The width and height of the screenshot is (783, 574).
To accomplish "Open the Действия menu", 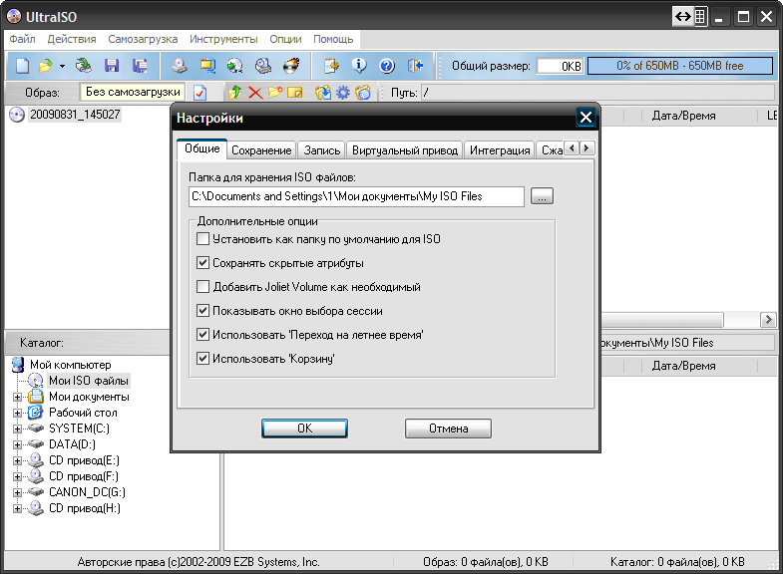I will coord(72,39).
